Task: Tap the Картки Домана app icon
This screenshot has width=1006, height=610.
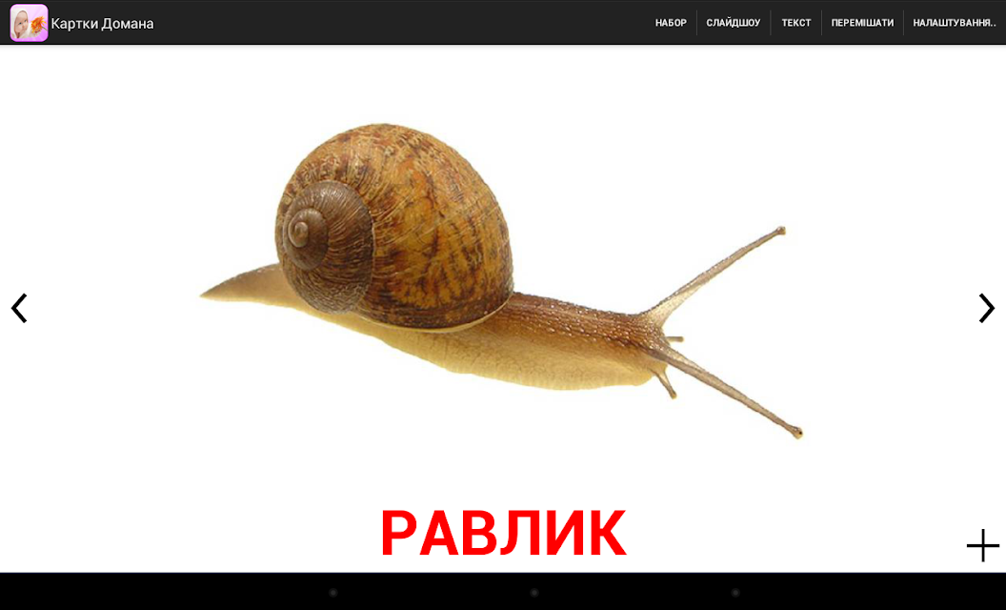Action: coord(29,23)
